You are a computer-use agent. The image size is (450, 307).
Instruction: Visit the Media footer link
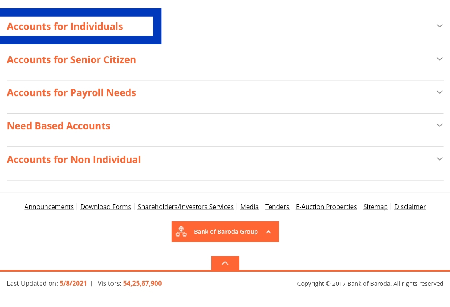[x=250, y=207]
